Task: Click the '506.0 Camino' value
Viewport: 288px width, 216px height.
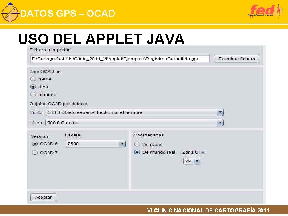Action: (x=63, y=122)
